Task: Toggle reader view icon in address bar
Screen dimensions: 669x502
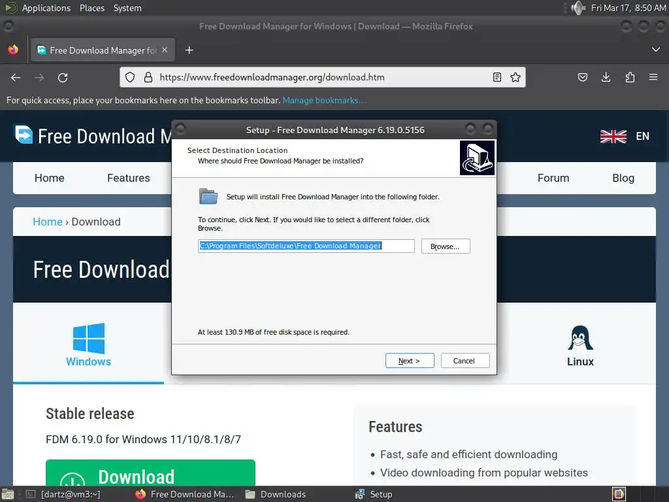Action: pos(497,77)
